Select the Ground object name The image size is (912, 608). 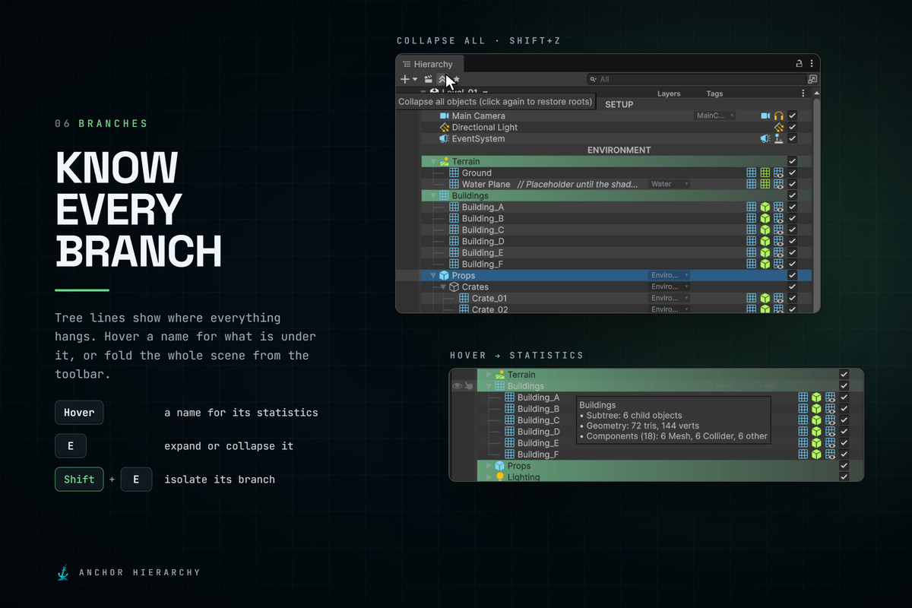[x=477, y=173]
